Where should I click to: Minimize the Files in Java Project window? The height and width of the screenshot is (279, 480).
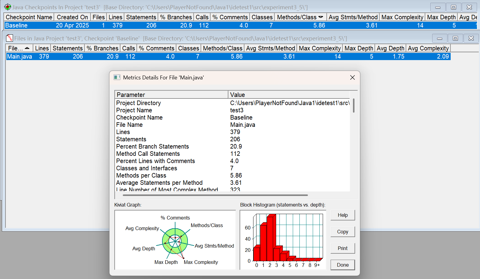(440, 38)
